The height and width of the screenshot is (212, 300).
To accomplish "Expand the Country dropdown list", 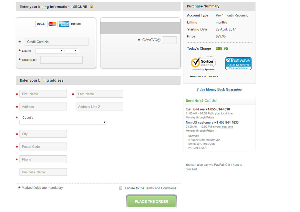I will tap(63, 122).
